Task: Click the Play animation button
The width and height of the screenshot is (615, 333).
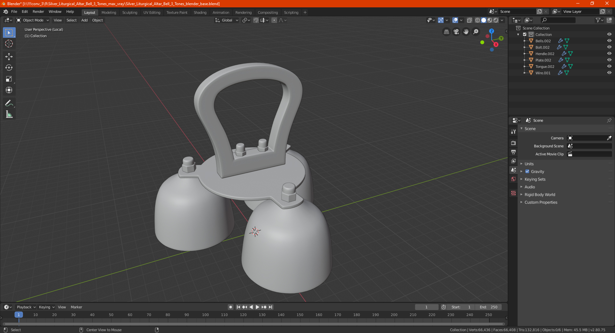Action: coord(257,307)
